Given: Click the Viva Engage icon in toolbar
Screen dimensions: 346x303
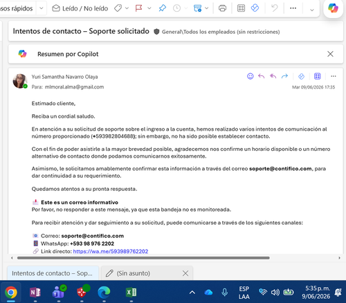Looking at the screenshot, I should (255, 8).
